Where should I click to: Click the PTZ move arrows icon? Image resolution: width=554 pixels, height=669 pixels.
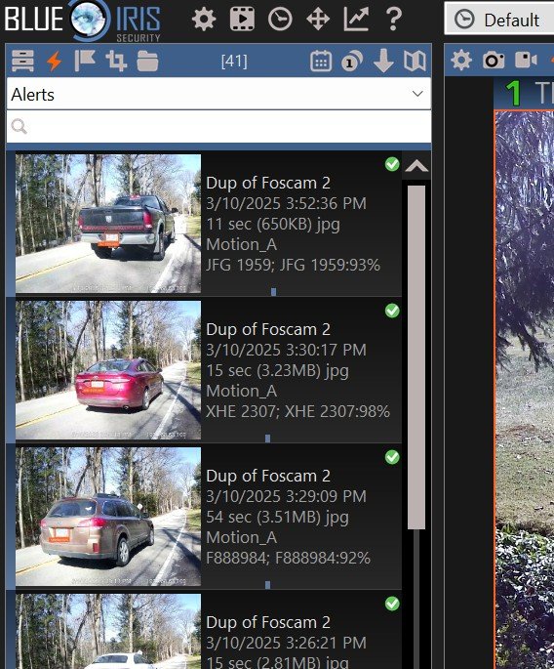tap(318, 20)
